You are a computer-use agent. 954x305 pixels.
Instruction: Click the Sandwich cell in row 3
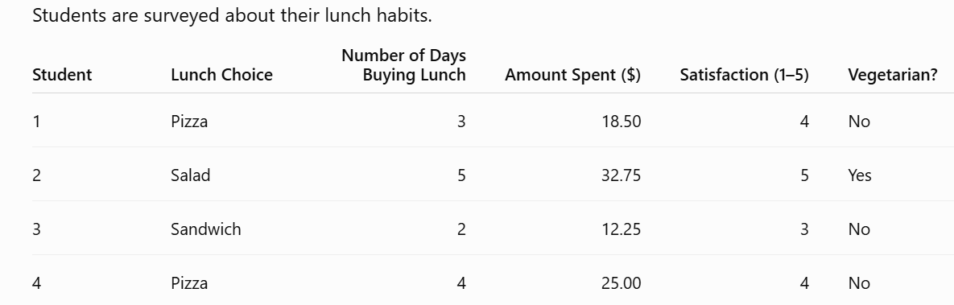[x=205, y=229]
